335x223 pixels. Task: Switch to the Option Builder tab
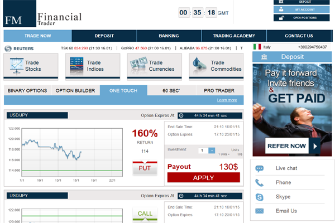click(x=75, y=90)
